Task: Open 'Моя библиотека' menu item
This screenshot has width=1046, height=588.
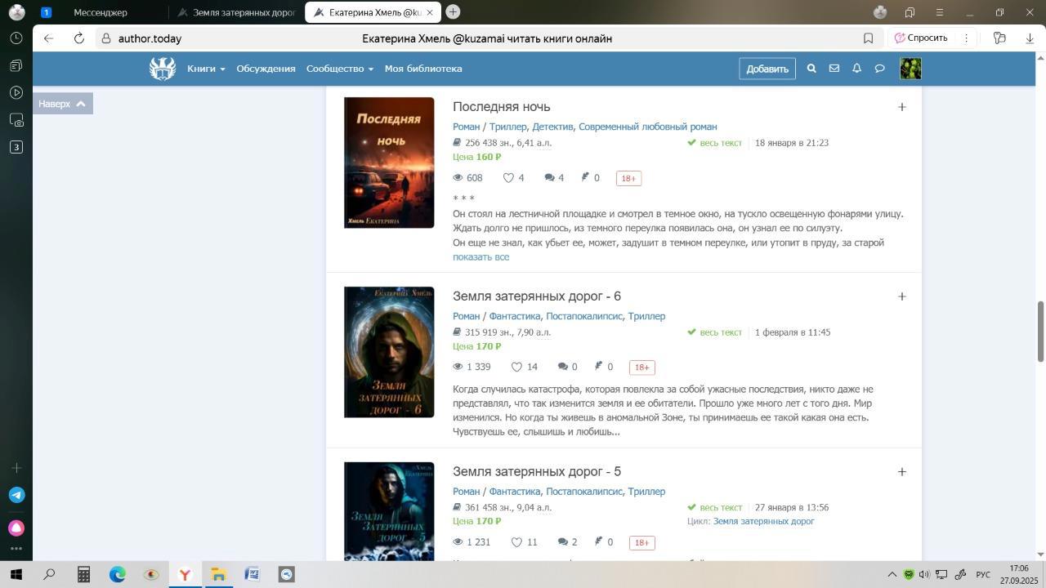Action: click(x=423, y=69)
